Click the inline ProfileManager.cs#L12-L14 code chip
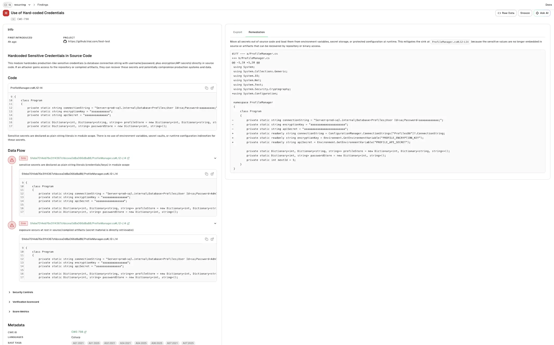The image size is (554, 345). (x=450, y=42)
